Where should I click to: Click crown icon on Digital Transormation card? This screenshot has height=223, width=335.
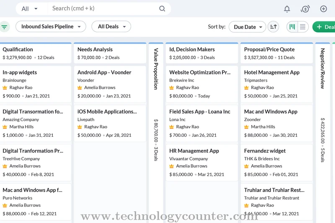5,127
